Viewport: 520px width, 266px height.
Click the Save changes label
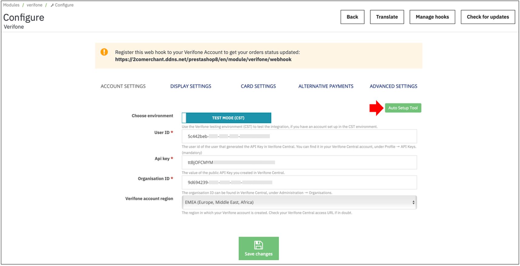pyautogui.click(x=259, y=254)
